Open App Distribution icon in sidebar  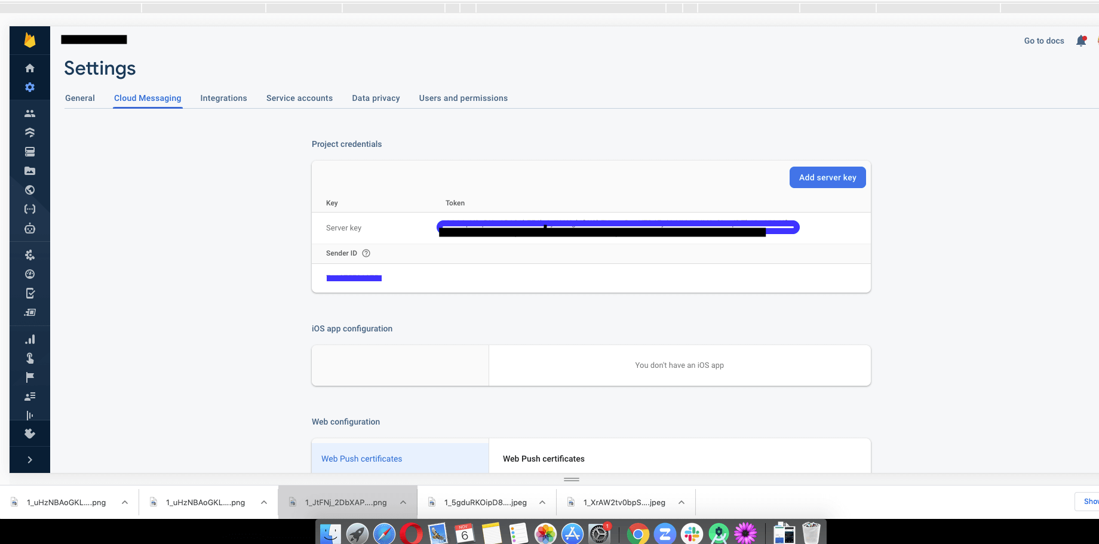(x=30, y=312)
